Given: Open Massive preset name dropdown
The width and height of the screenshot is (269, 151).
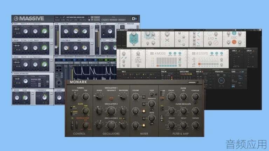Looking at the screenshot, I should click(78, 17).
